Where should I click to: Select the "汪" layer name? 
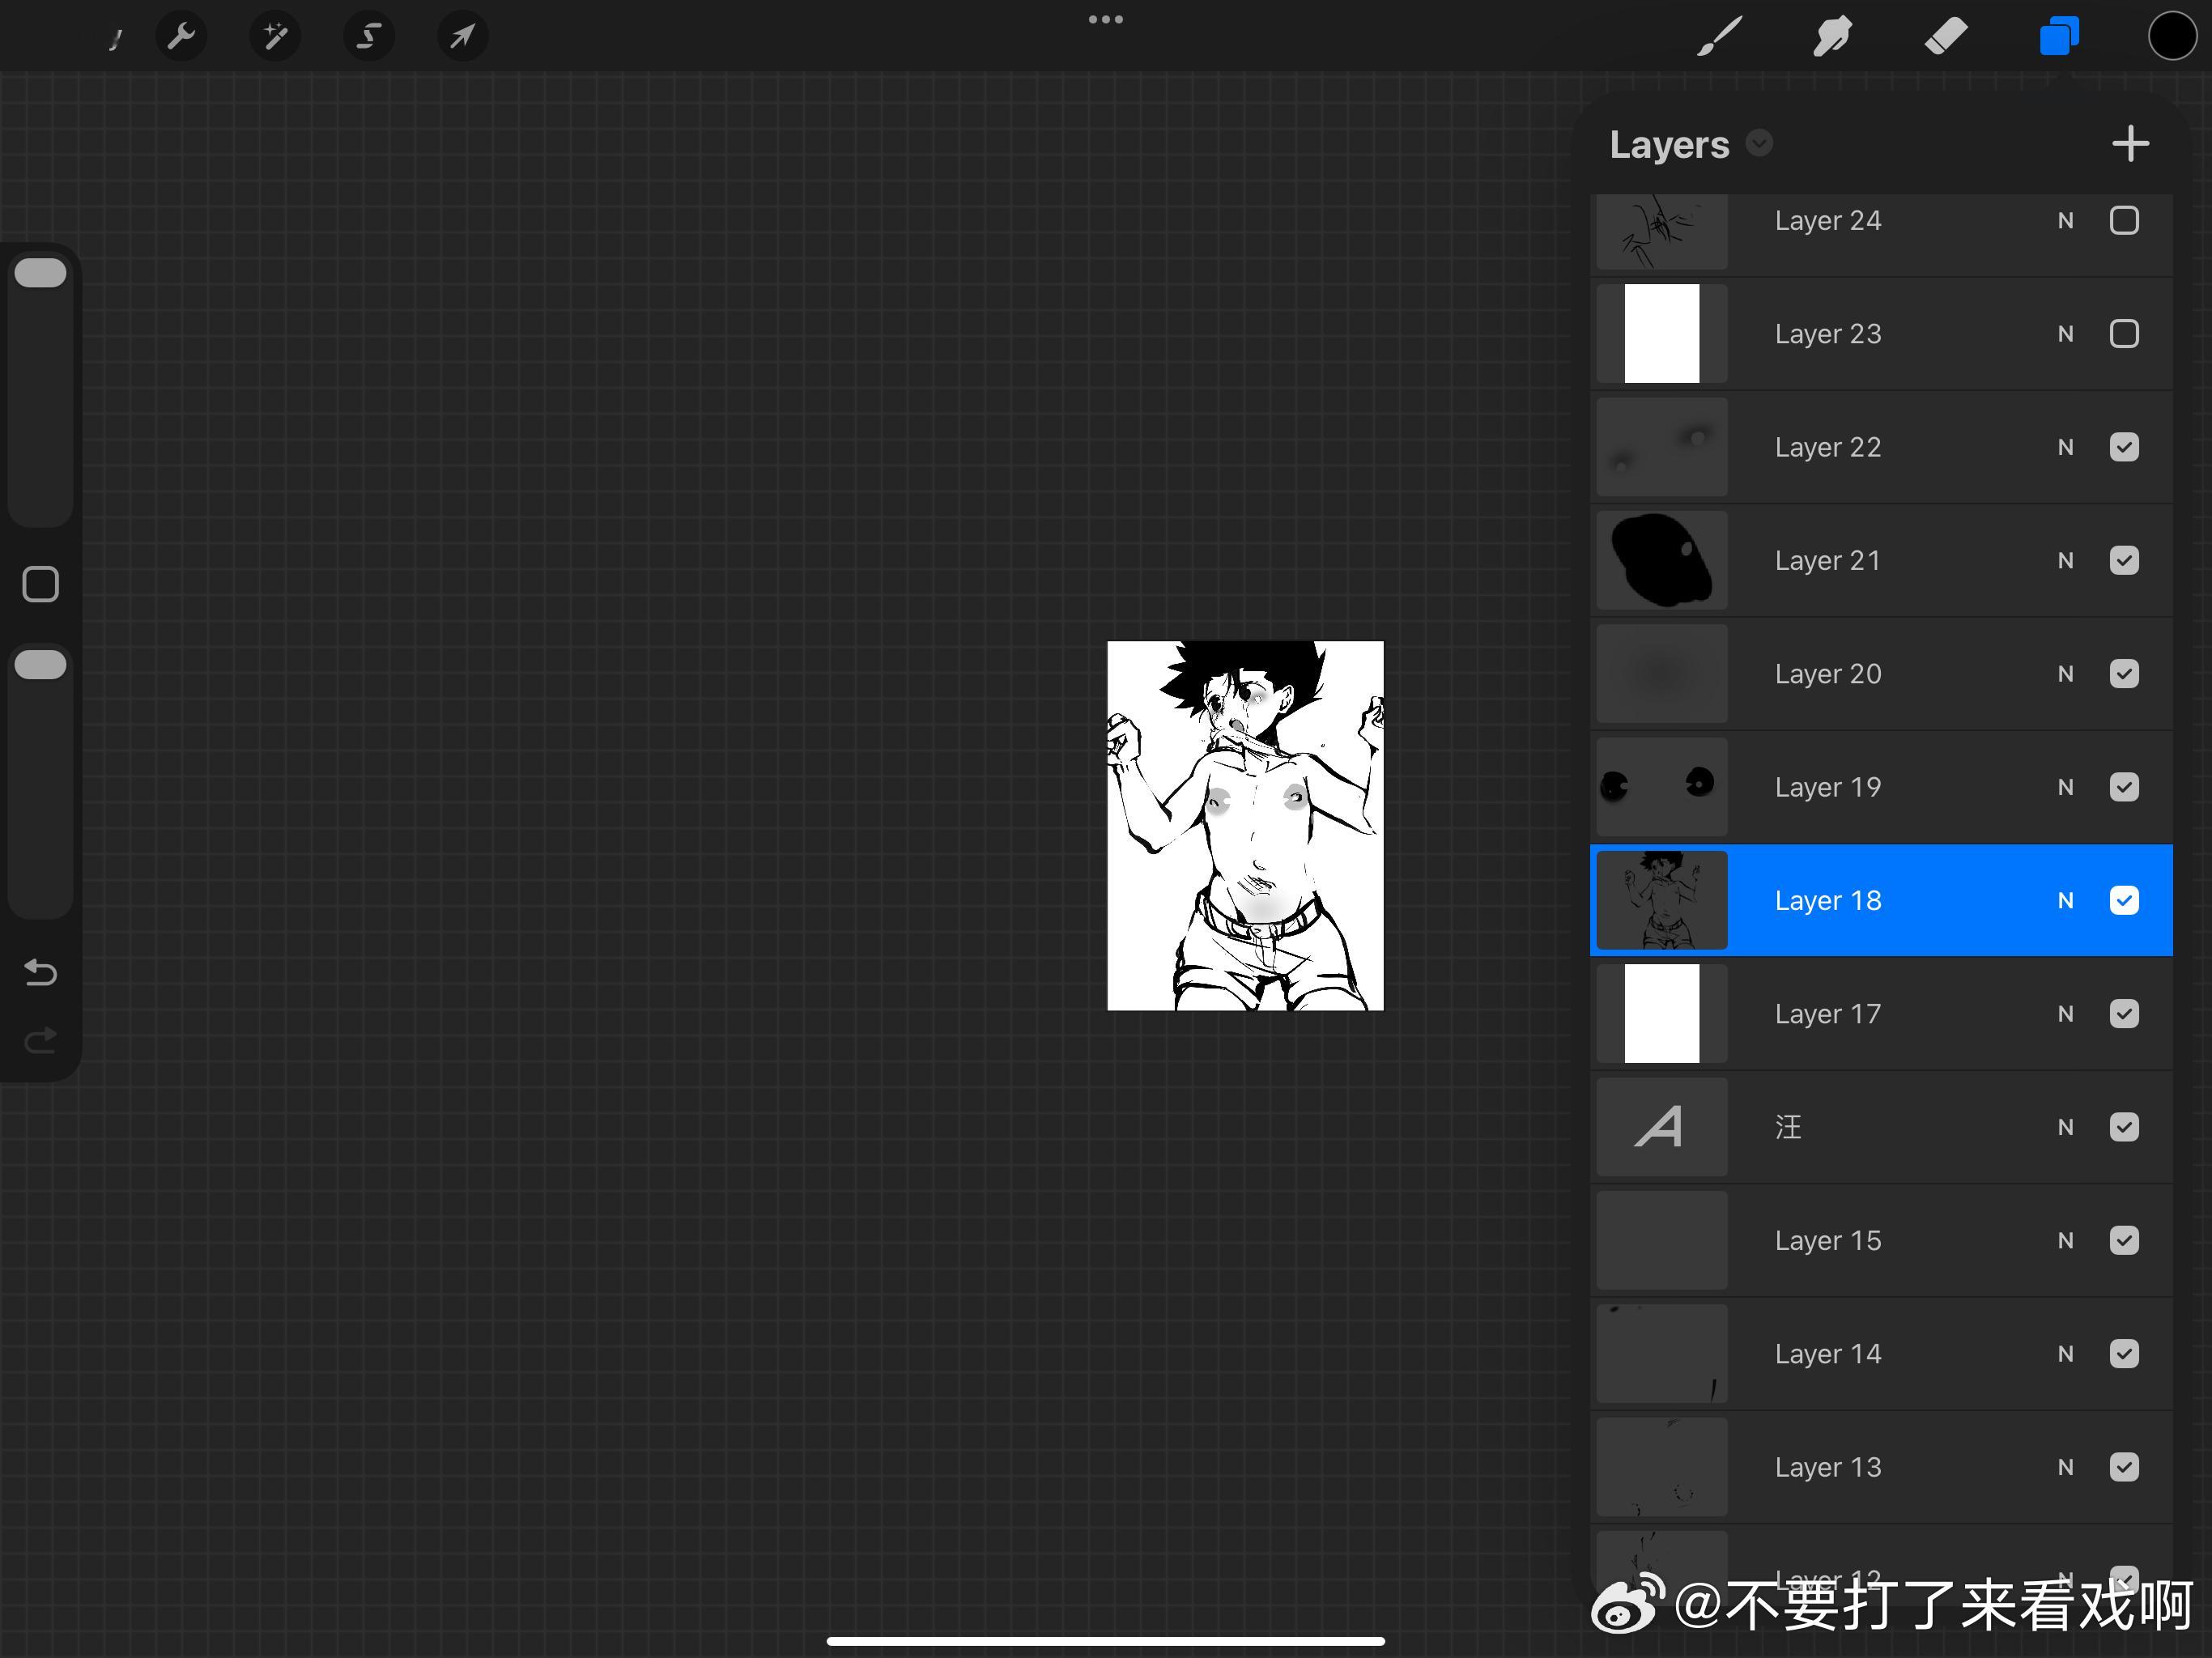click(1788, 1127)
